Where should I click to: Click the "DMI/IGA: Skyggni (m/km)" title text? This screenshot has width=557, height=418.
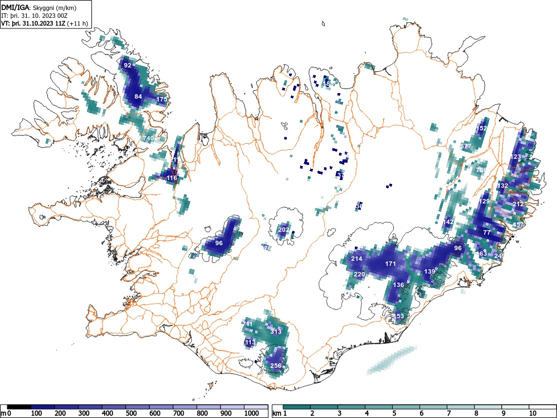coord(38,7)
